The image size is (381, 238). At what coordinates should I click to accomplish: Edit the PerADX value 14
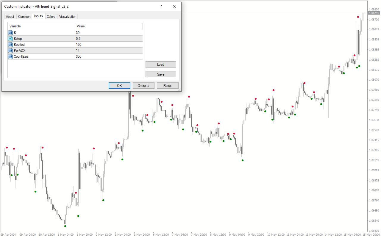[109, 51]
